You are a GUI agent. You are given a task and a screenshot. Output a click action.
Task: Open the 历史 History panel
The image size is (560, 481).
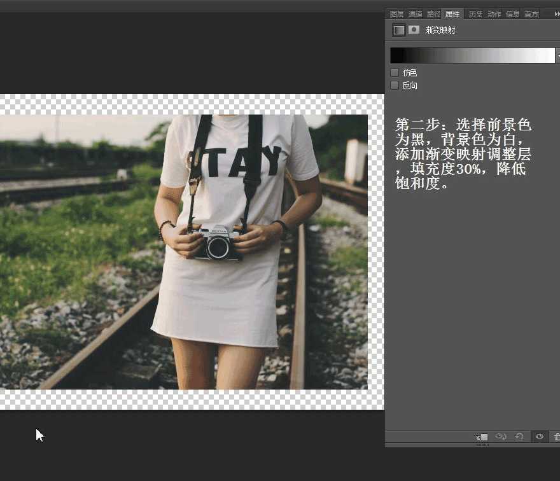pos(475,13)
